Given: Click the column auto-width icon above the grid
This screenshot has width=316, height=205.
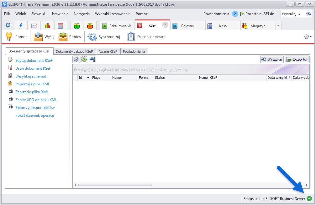Looking at the screenshot, I should click(x=92, y=59).
